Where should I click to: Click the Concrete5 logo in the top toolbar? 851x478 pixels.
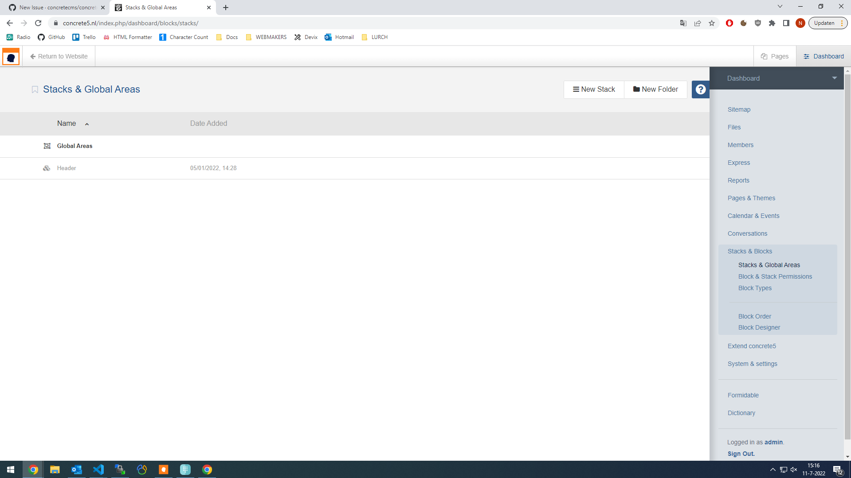tap(11, 56)
